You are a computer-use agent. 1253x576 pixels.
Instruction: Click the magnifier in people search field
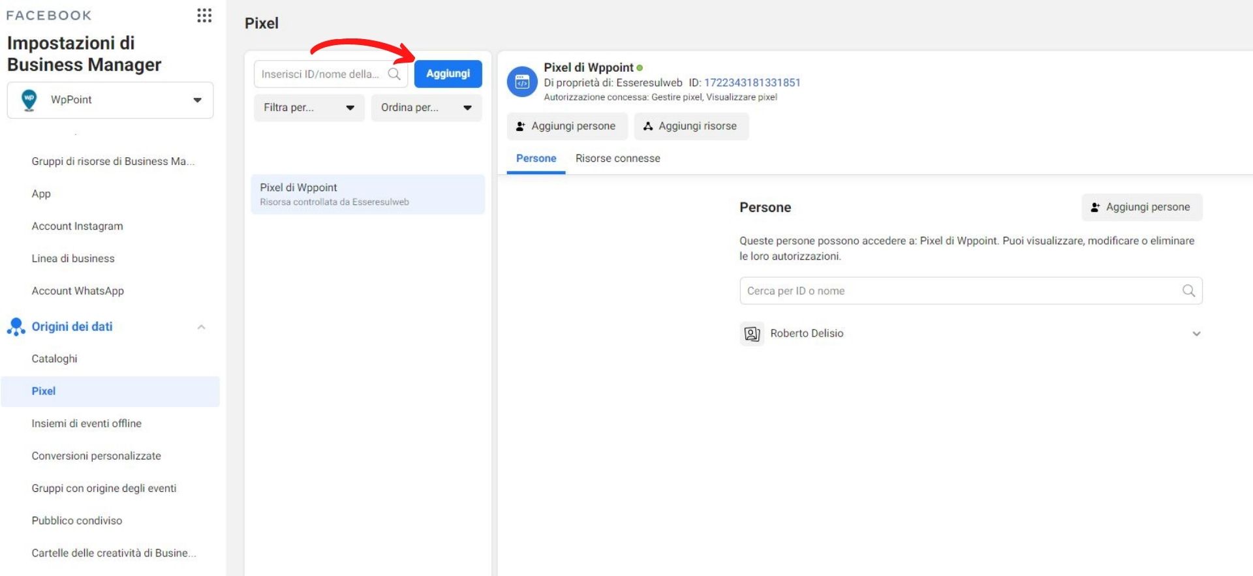(1188, 291)
